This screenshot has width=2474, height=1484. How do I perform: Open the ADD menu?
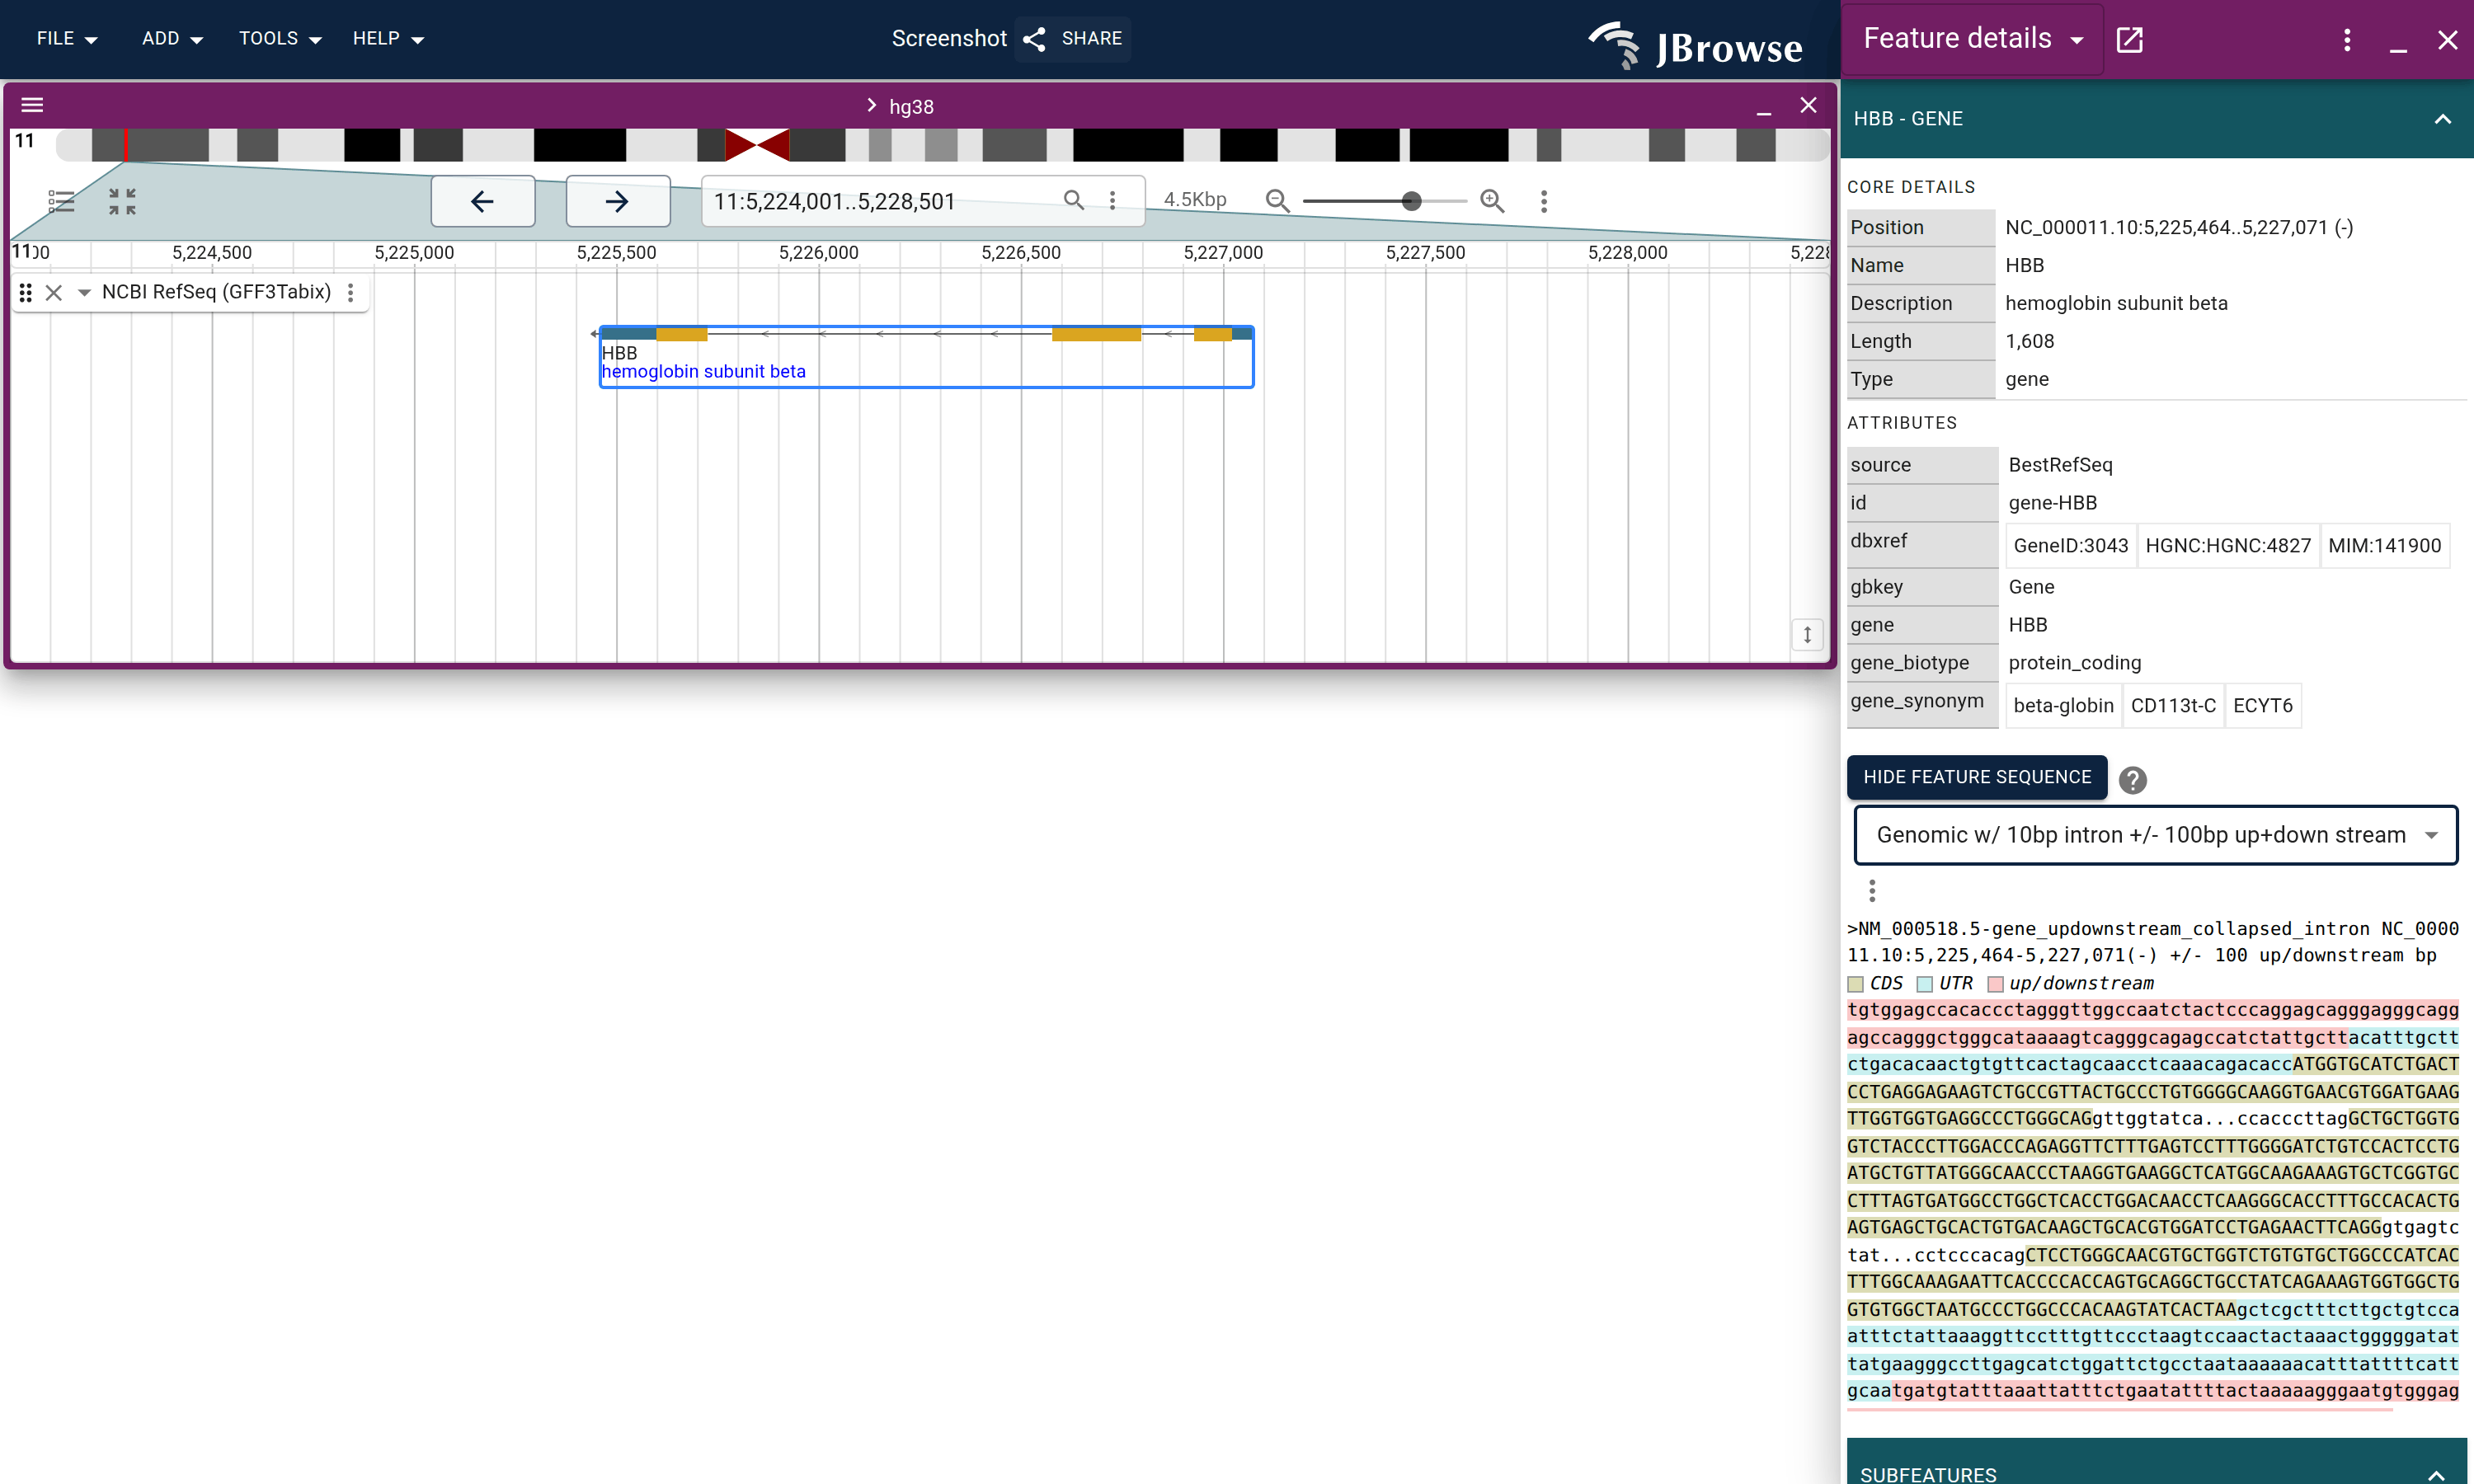(172, 39)
